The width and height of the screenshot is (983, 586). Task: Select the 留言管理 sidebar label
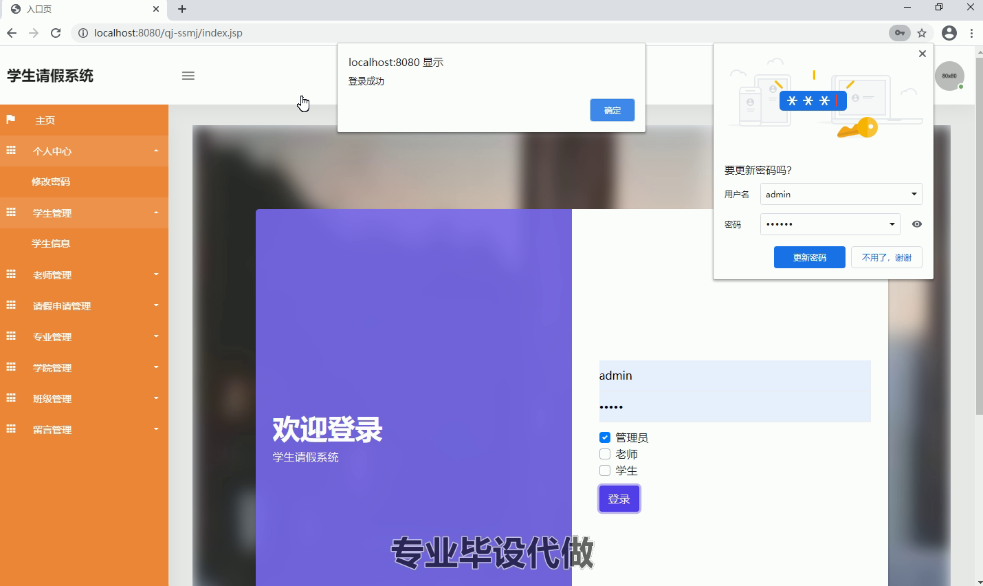52,430
